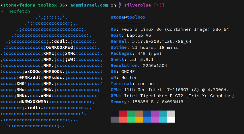
Task: Click the dark green color swatch
Action: pyautogui.click(x=131, y=114)
